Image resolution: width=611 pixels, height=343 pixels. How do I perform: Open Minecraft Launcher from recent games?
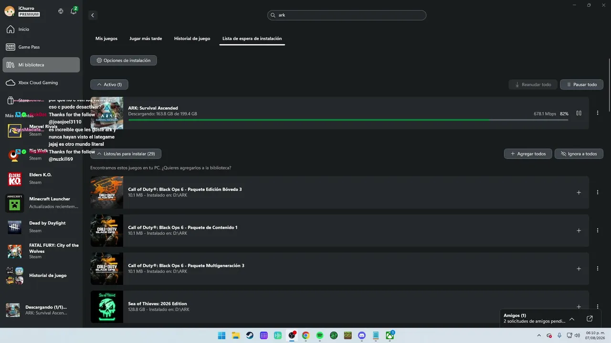(x=41, y=203)
